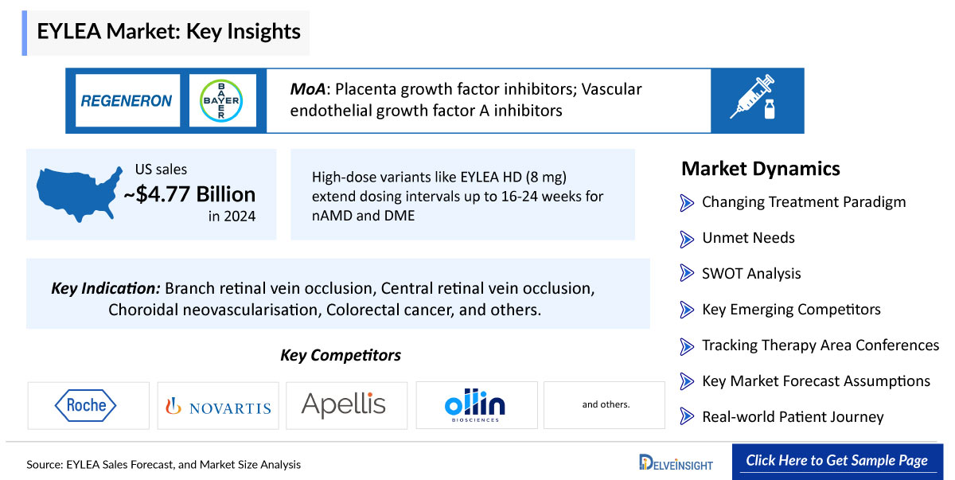The height and width of the screenshot is (480, 955).
Task: Click the US map icon
Action: 76,192
